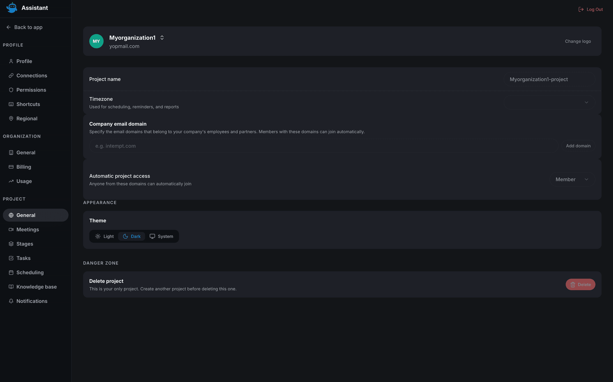The image size is (613, 382).
Task: Click the Connections link icon in sidebar
Action: 11,76
